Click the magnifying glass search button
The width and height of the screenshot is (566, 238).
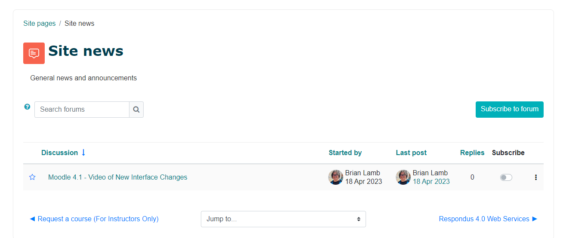point(136,110)
